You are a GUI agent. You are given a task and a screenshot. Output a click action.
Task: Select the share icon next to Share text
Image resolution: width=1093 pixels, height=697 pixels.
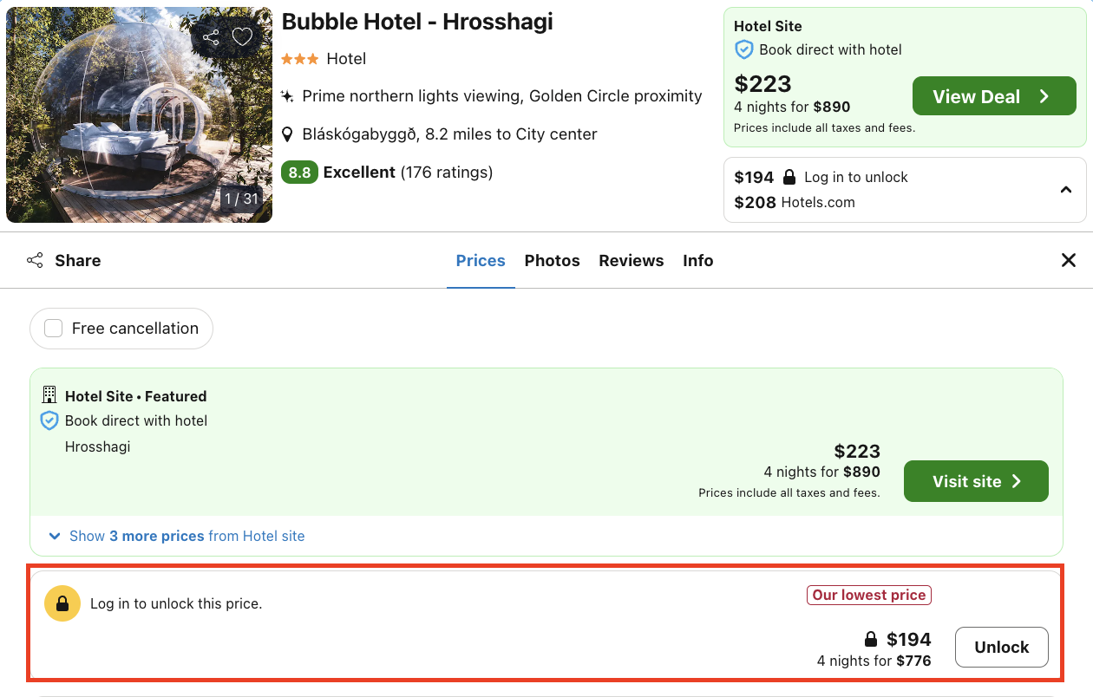tap(35, 260)
